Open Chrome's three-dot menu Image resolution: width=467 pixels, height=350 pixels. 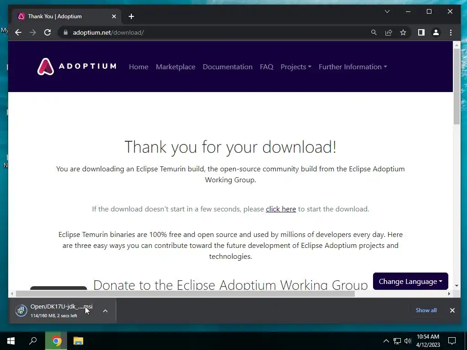point(451,32)
